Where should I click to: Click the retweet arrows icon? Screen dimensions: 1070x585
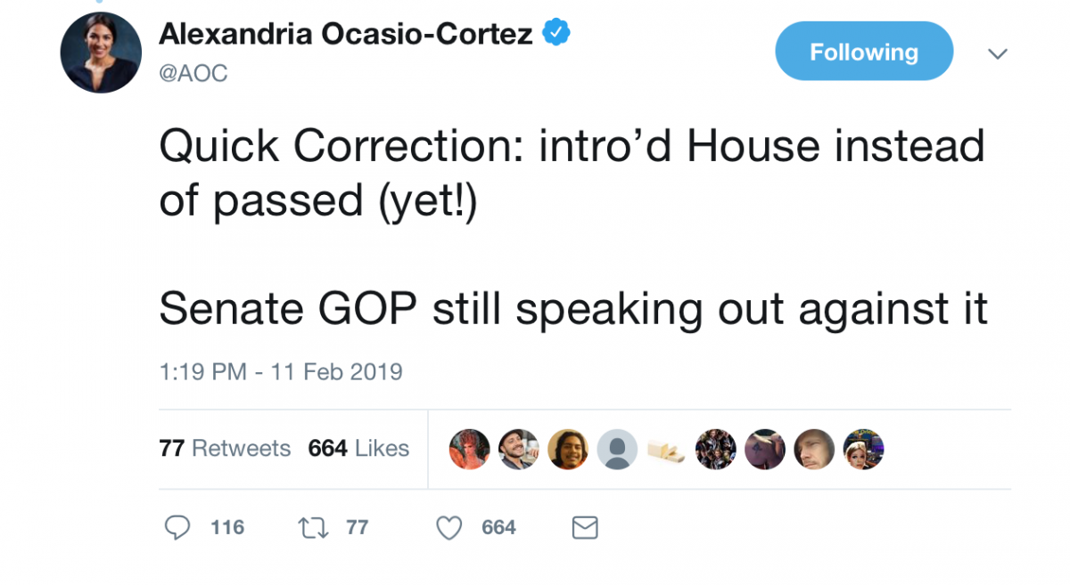(x=313, y=528)
